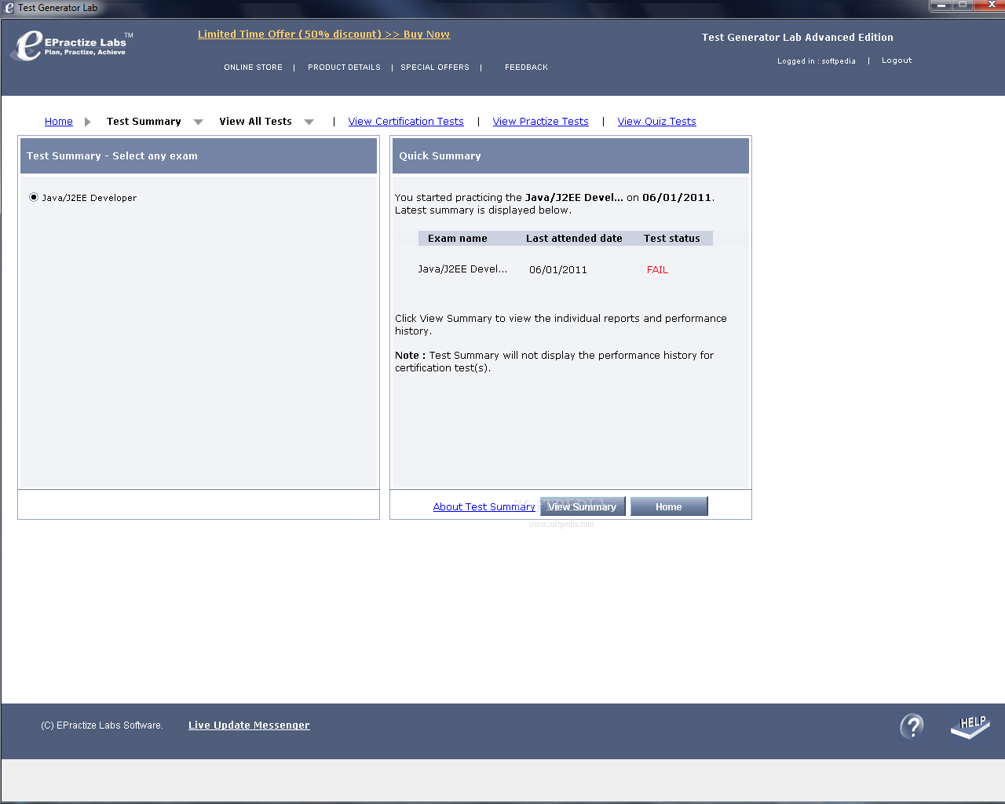Expand the View All Tests dropdown arrow
The image size is (1005, 804).
[x=309, y=122]
